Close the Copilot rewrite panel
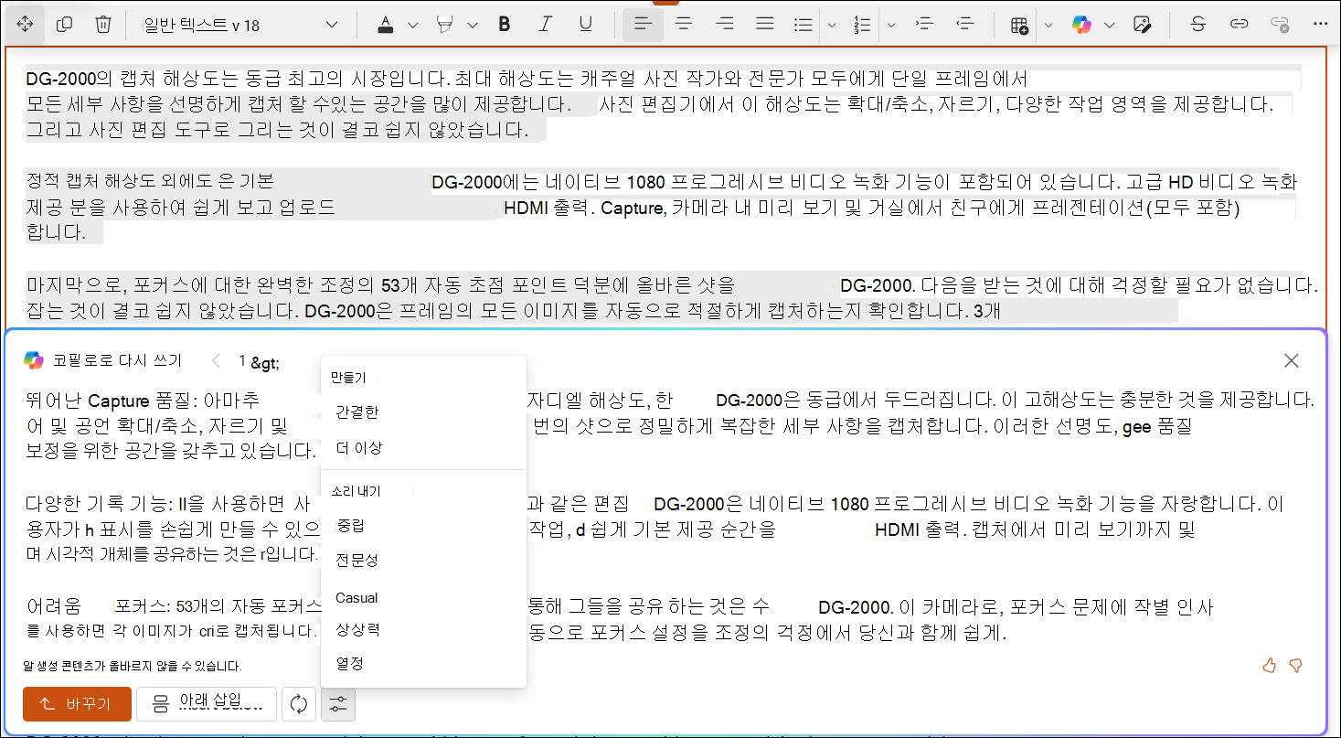This screenshot has height=738, width=1341. click(x=1292, y=360)
